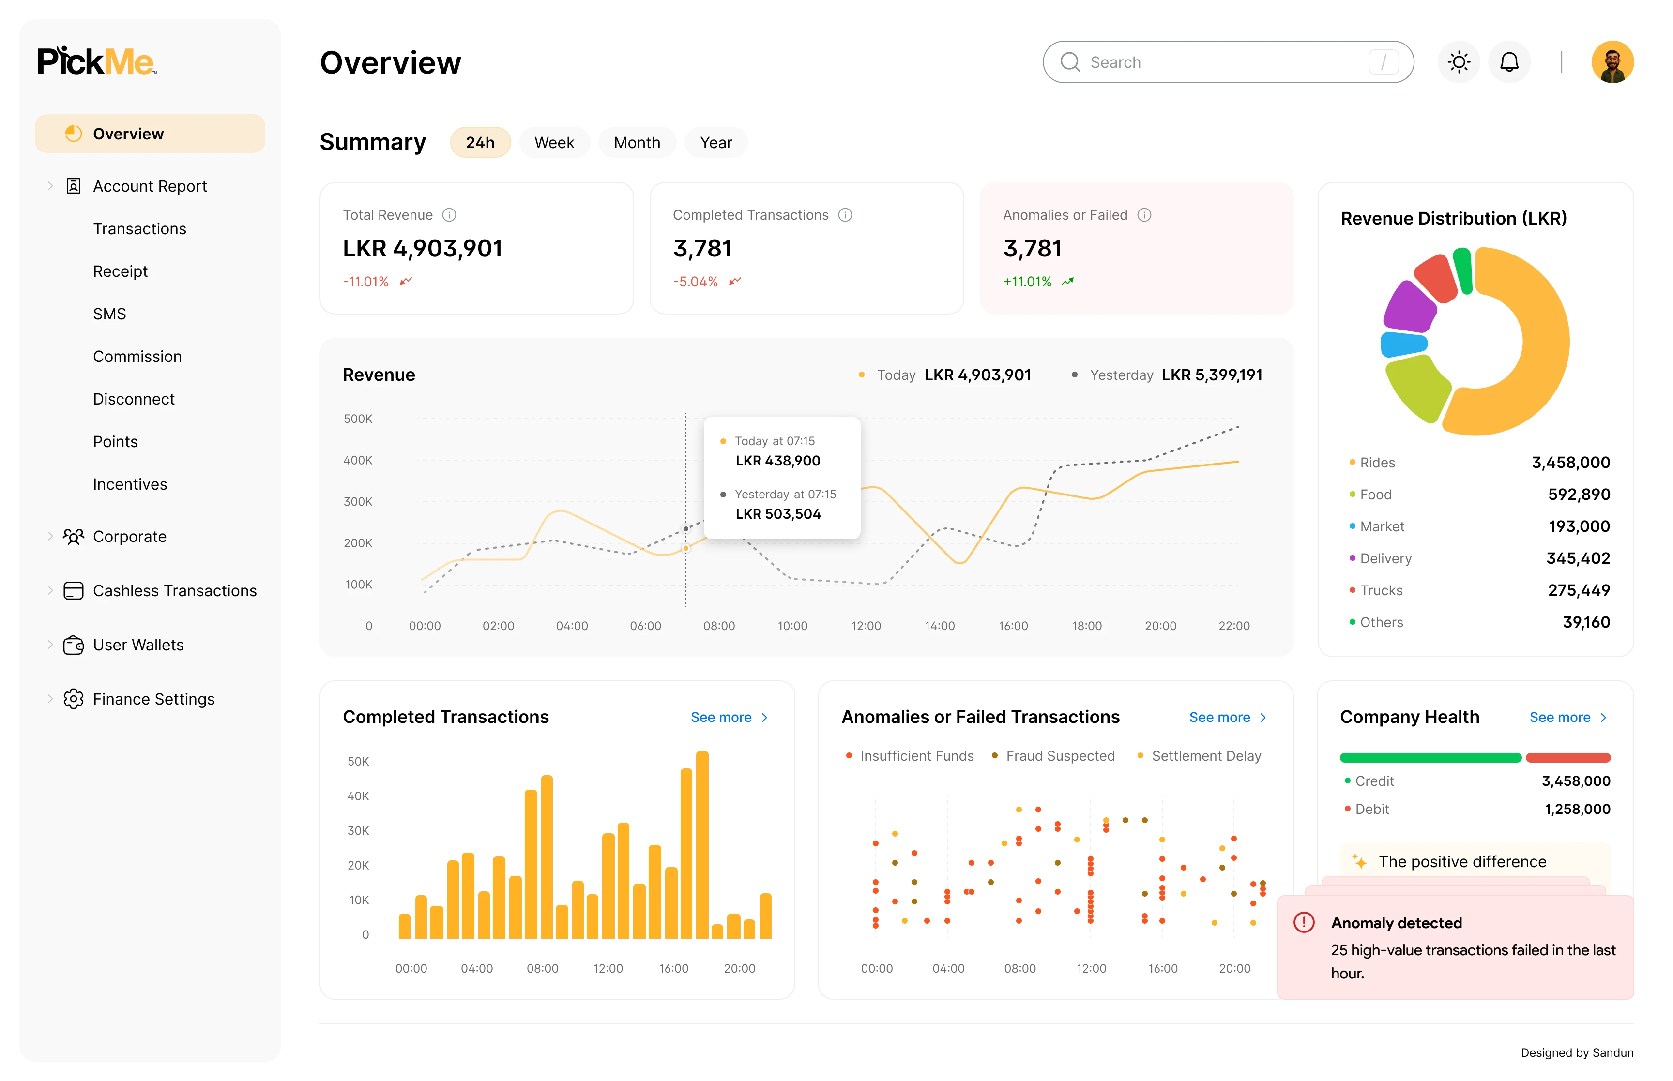Toggle the Today revenue legend

coord(944,375)
